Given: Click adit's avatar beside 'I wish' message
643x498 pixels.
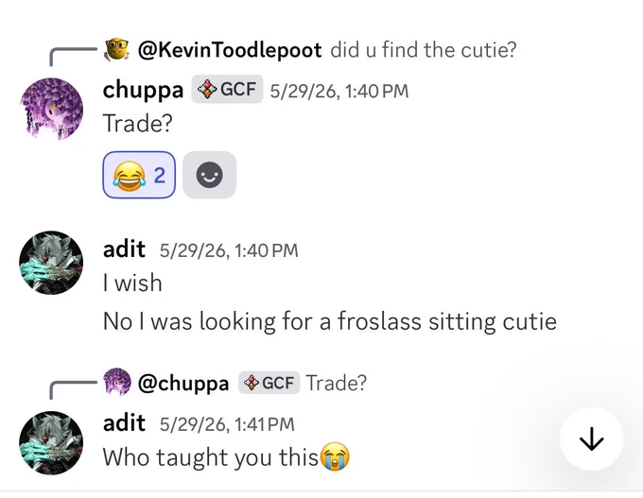Looking at the screenshot, I should click(51, 263).
